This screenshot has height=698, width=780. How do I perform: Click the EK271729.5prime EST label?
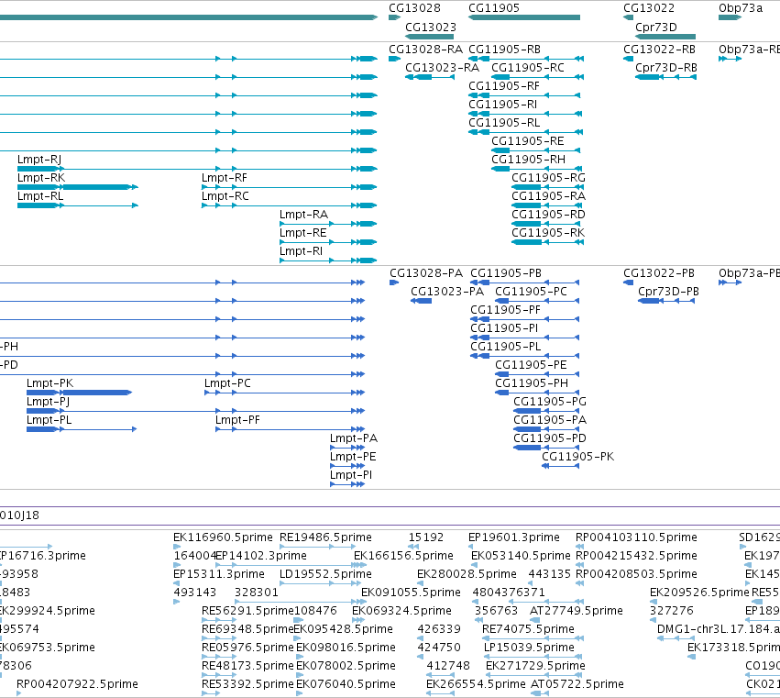[x=535, y=666]
